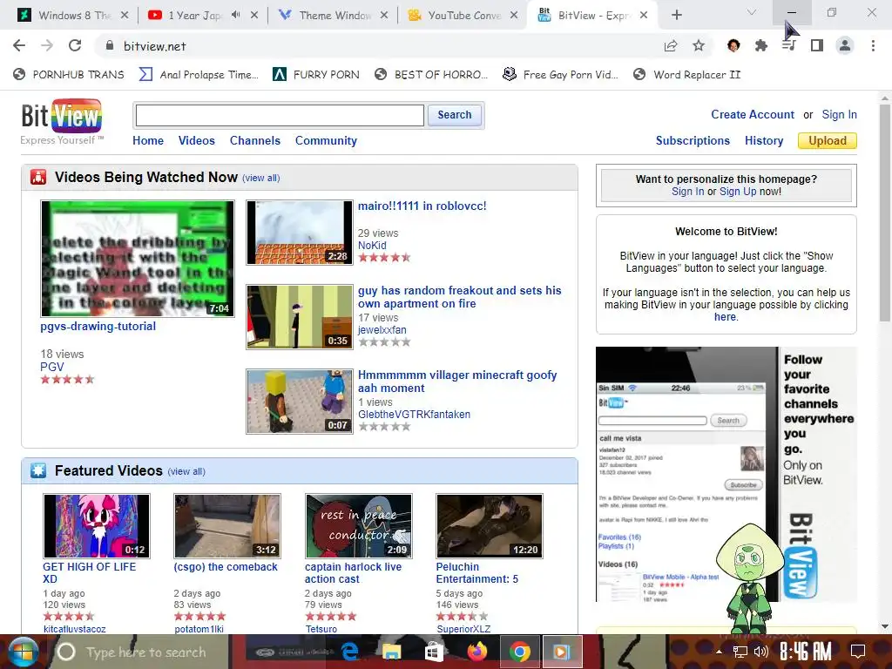Image resolution: width=892 pixels, height=669 pixels.
Task: Click the browser forward arrow
Action: tap(47, 46)
